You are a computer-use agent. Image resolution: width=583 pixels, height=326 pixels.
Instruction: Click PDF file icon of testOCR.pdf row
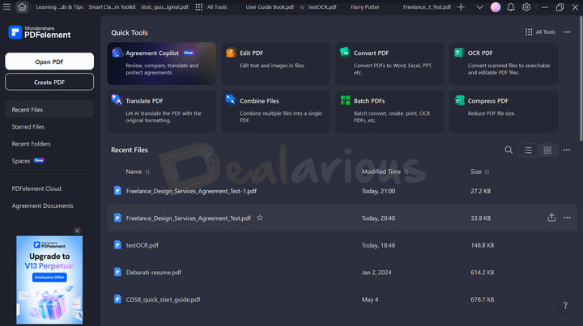point(117,245)
